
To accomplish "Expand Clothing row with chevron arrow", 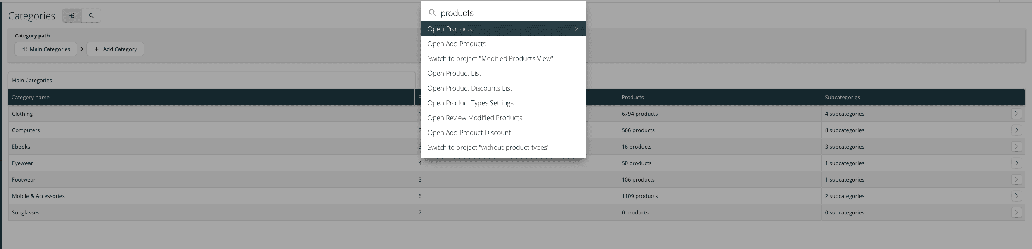I will point(1016,114).
